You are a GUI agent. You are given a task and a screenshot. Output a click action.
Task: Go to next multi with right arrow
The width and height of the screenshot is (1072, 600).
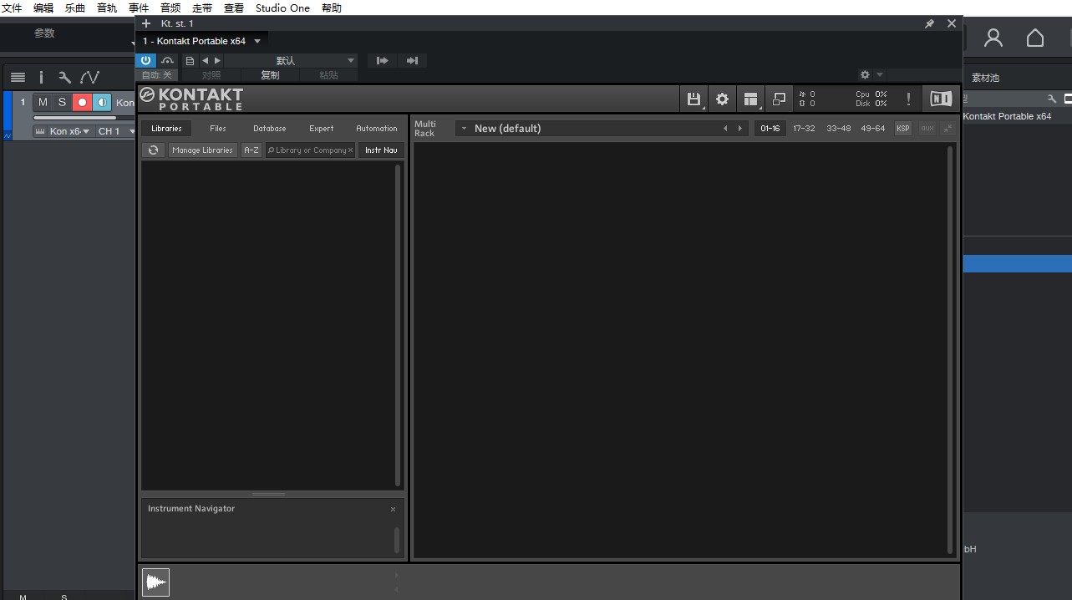pyautogui.click(x=739, y=129)
